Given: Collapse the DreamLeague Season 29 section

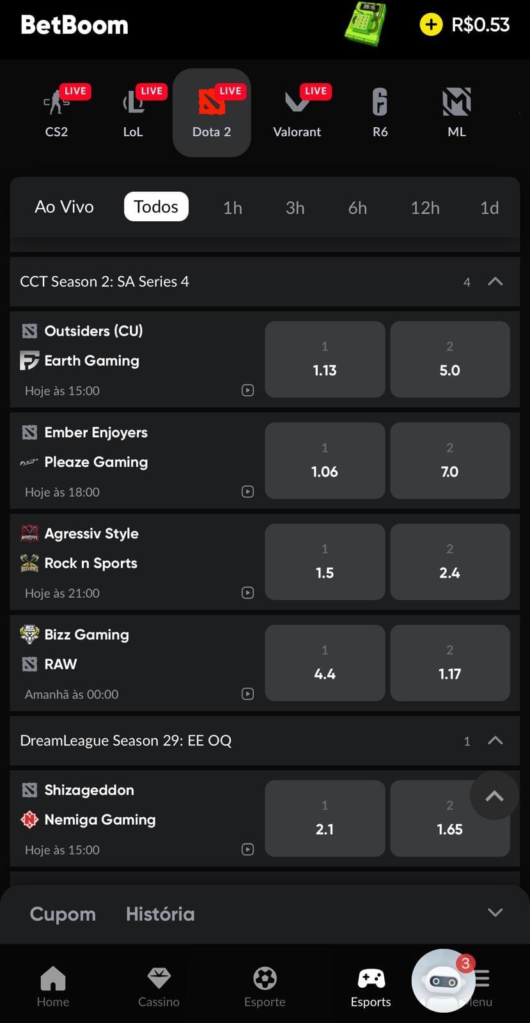Looking at the screenshot, I should [494, 740].
